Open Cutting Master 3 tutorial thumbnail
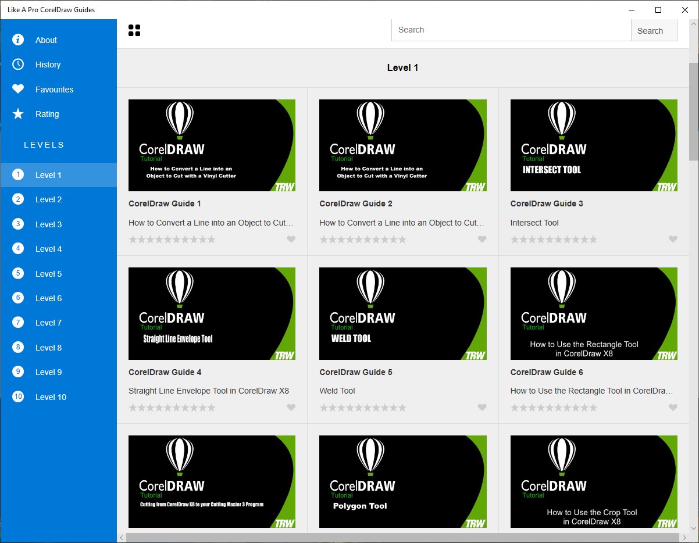This screenshot has height=543, width=699. pyautogui.click(x=212, y=481)
